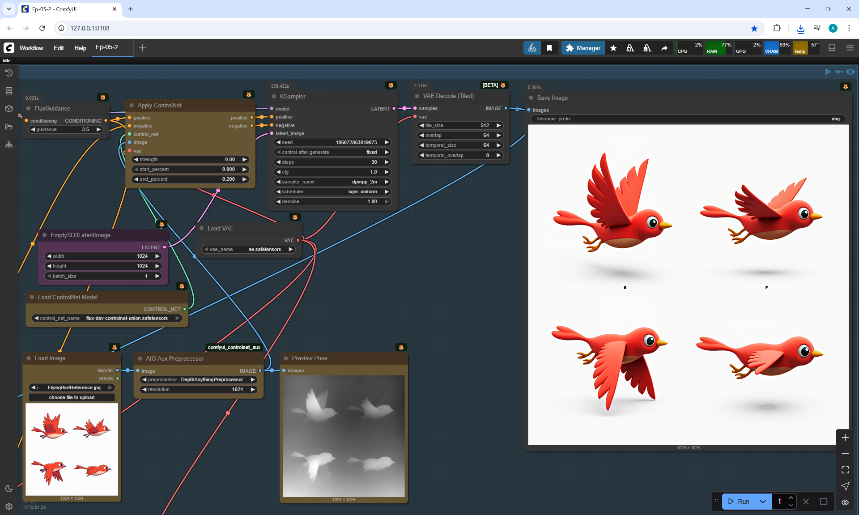
Task: Toggle link visibility eye icon
Action: pyautogui.click(x=845, y=502)
